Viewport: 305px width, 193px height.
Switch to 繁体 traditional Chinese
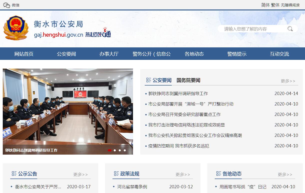[275, 5]
